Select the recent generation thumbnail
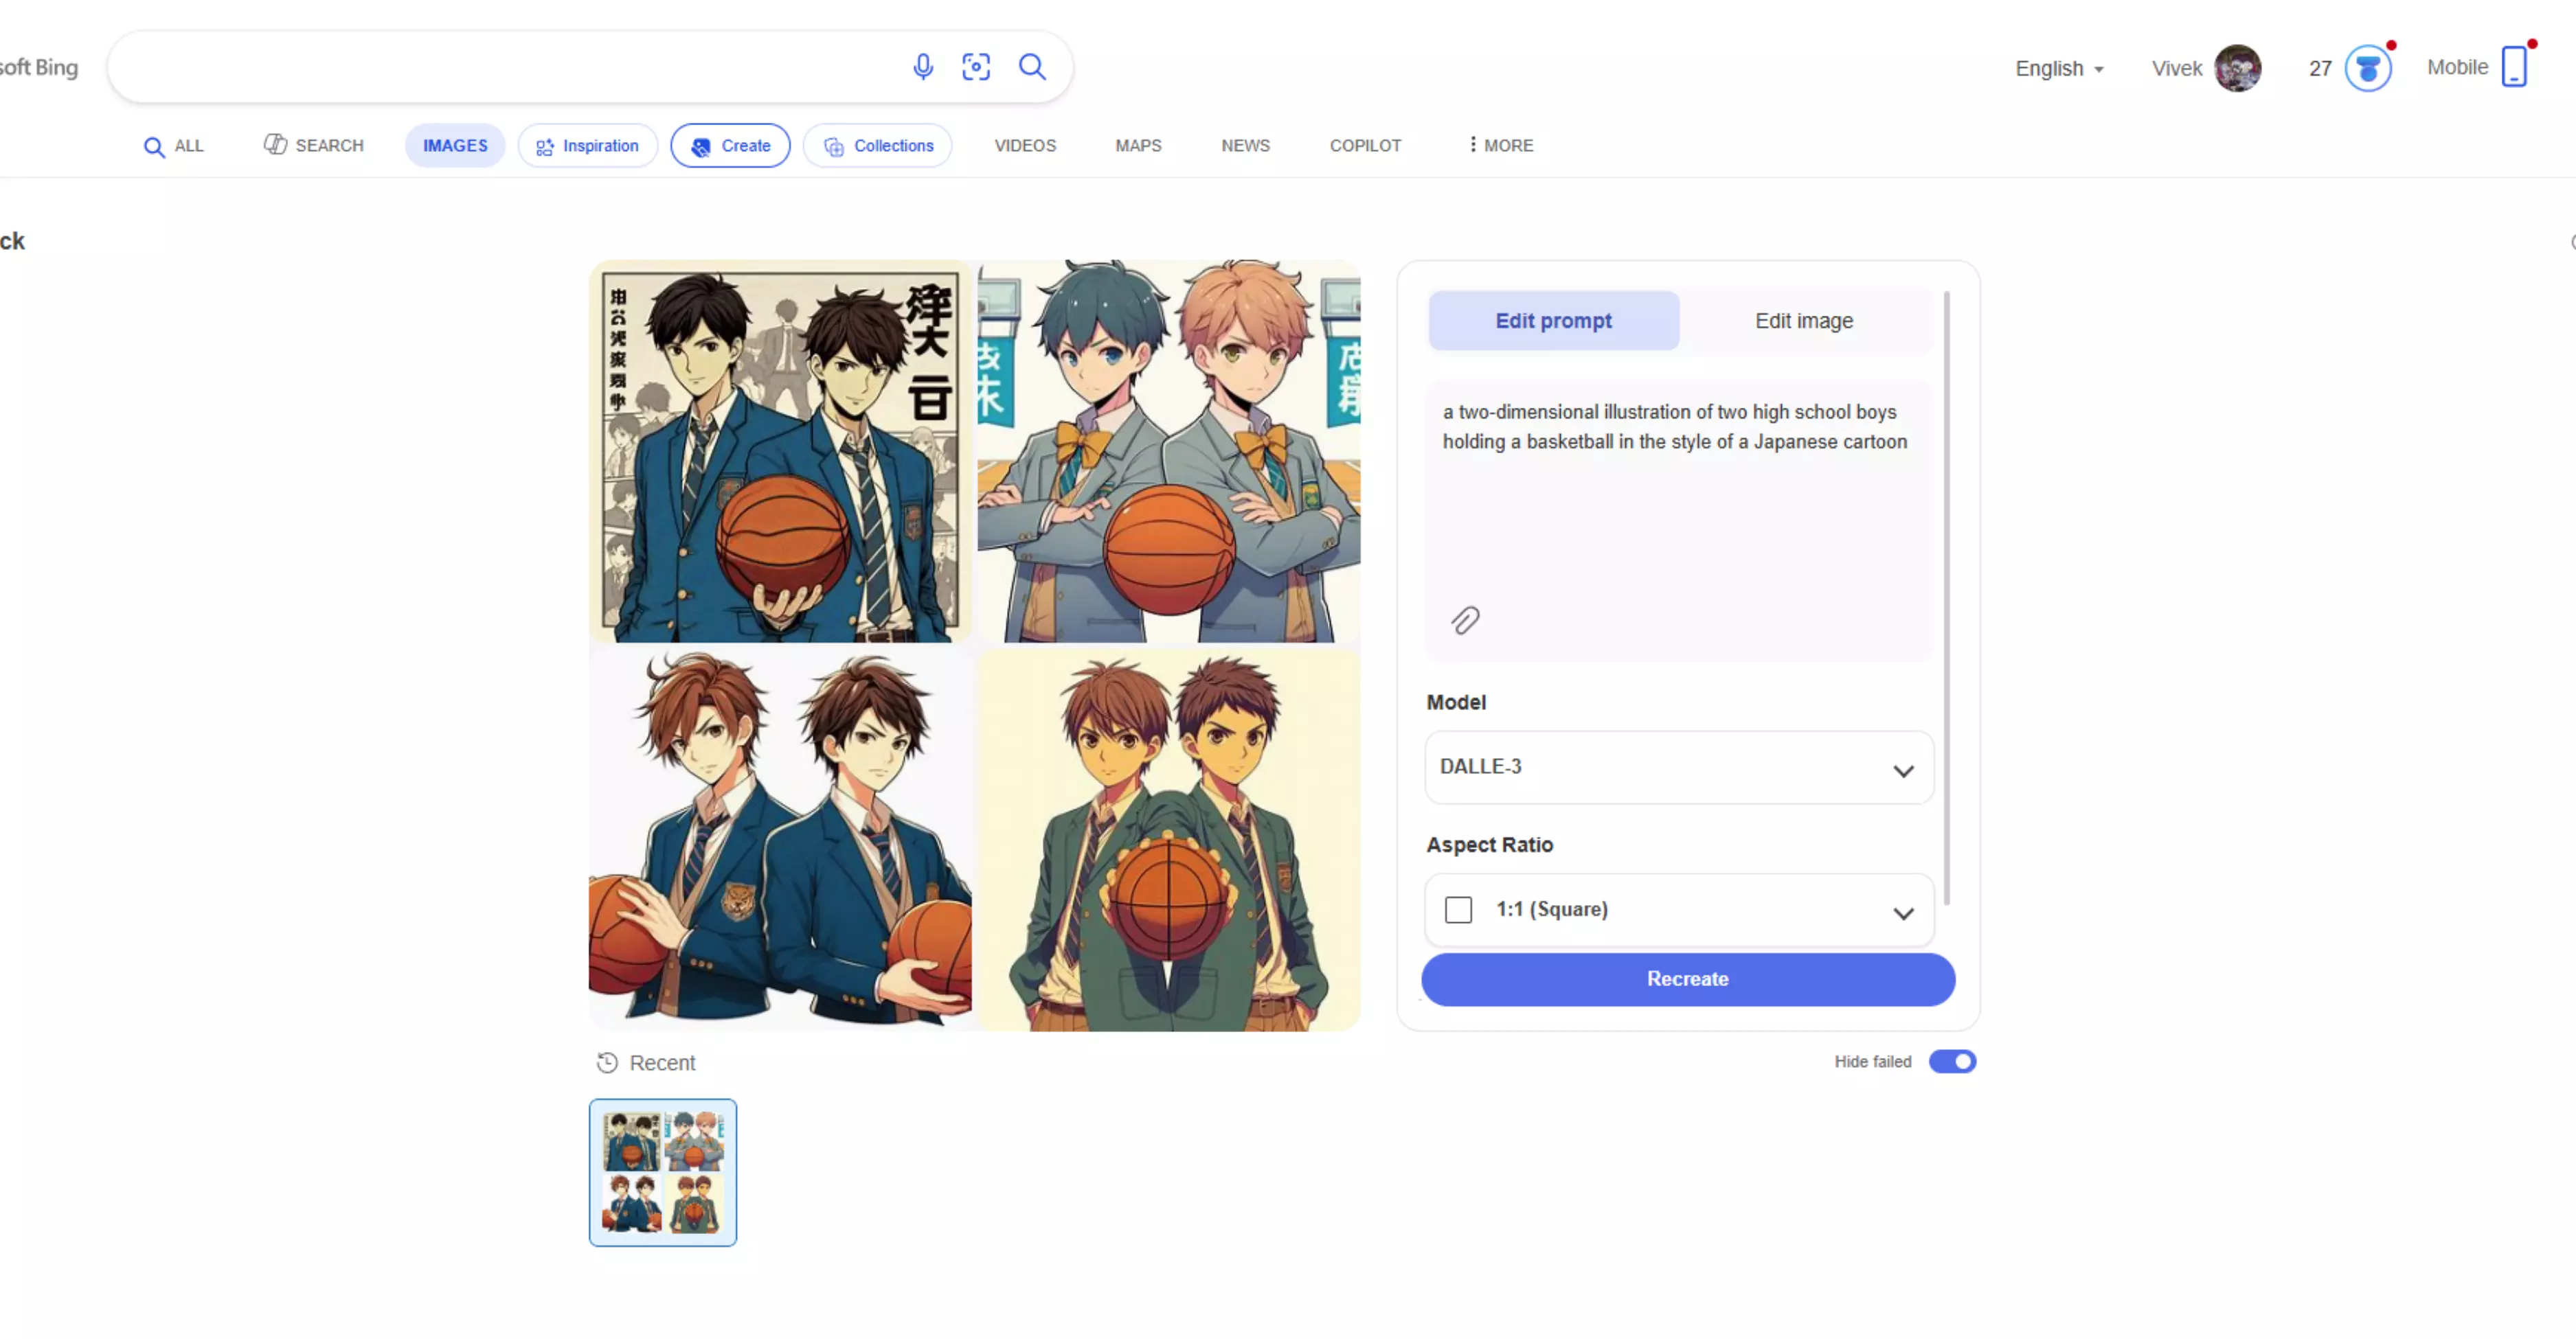 tap(662, 1172)
